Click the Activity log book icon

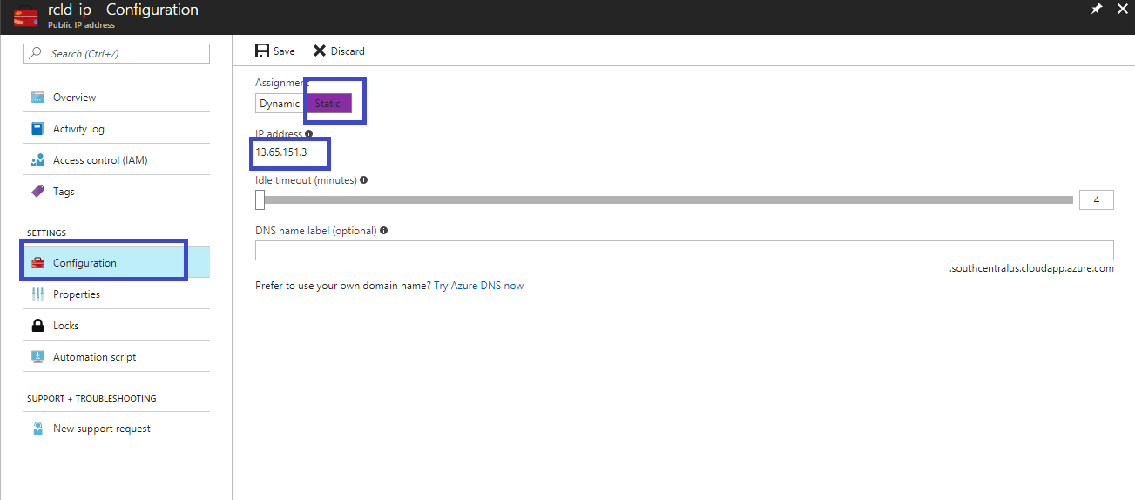(37, 129)
